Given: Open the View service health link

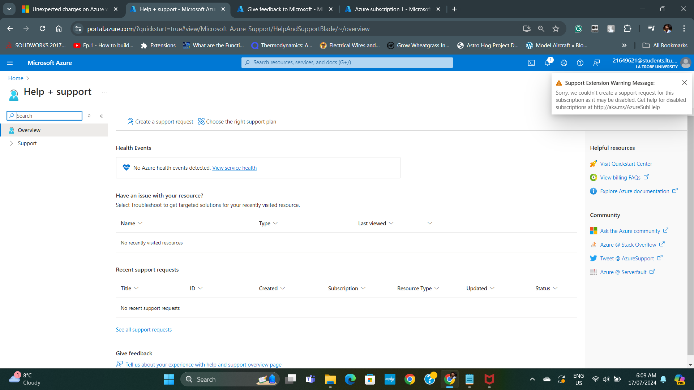Looking at the screenshot, I should coord(234,168).
